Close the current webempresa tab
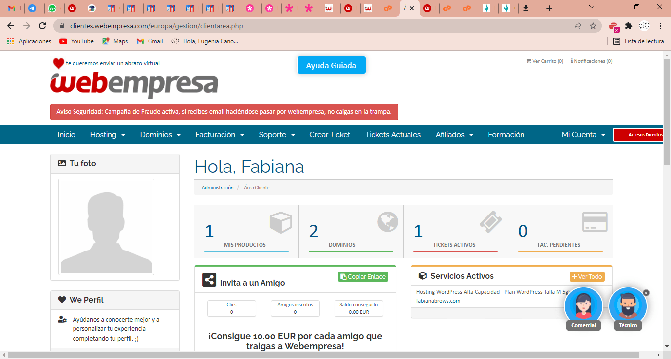The width and height of the screenshot is (671, 359). click(x=412, y=8)
